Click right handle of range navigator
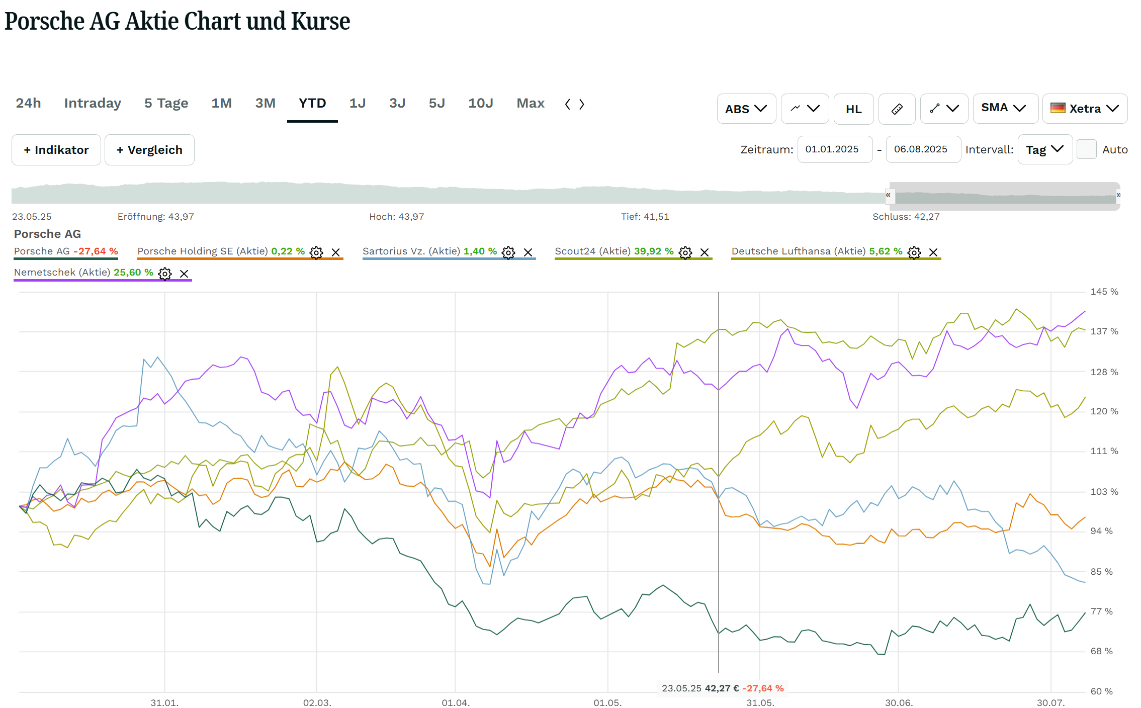This screenshot has height=708, width=1141. [x=1118, y=195]
